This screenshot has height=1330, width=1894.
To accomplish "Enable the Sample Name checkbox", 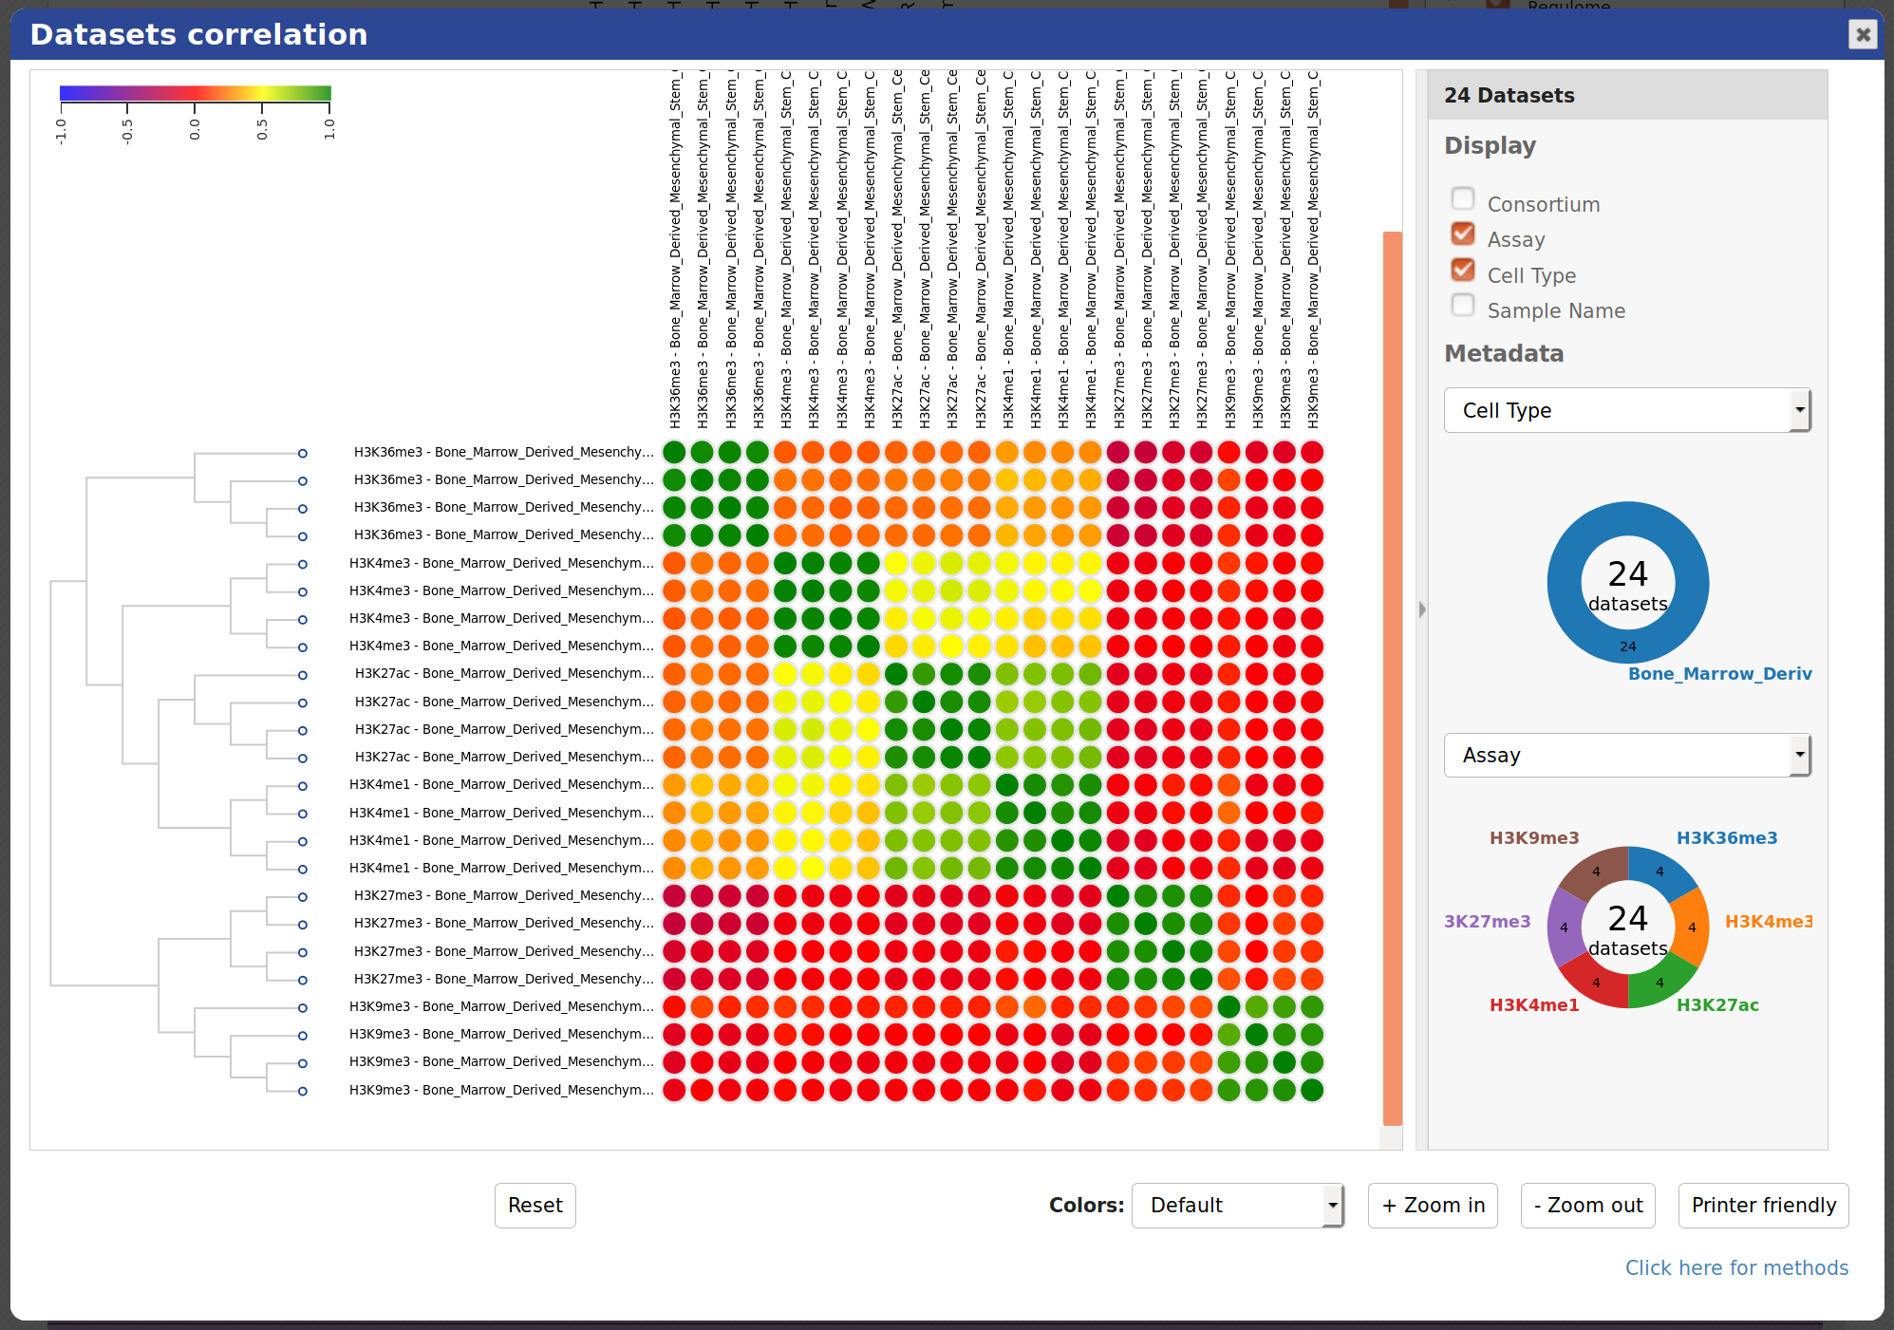I will click(x=1463, y=306).
